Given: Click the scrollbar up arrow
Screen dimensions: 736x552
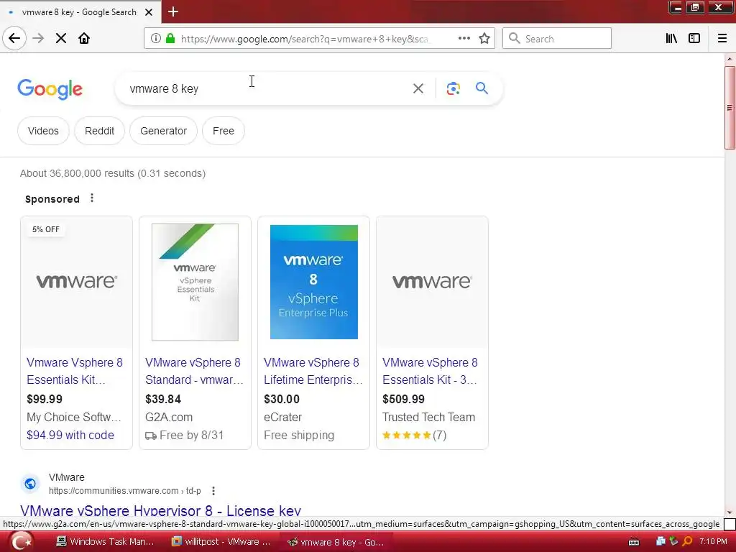Looking at the screenshot, I should 730,59.
